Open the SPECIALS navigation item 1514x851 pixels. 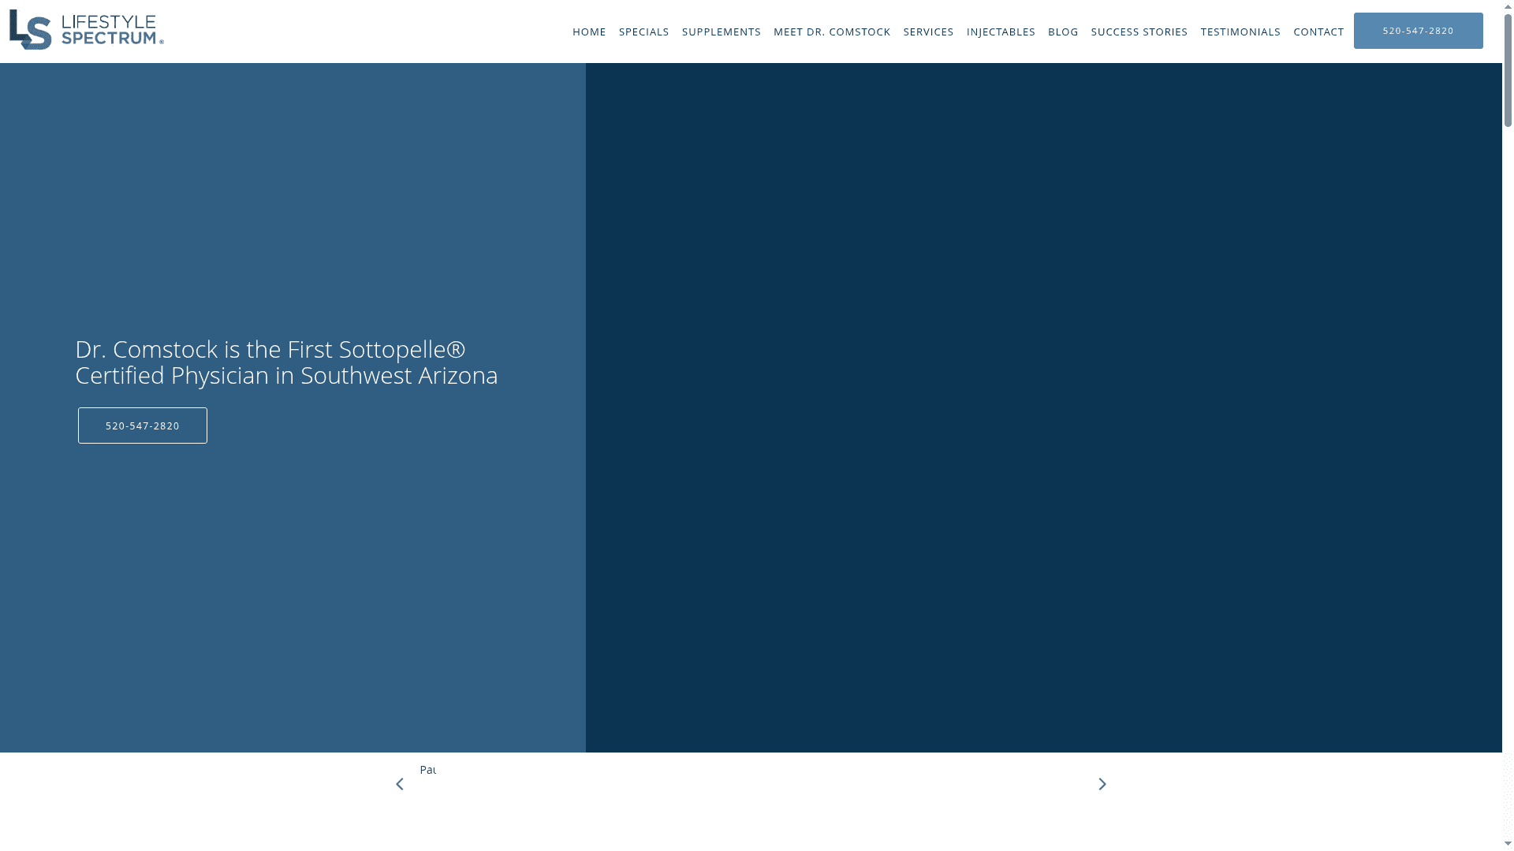[x=644, y=32]
